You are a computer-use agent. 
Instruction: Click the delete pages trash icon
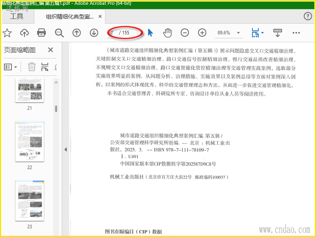point(32,67)
